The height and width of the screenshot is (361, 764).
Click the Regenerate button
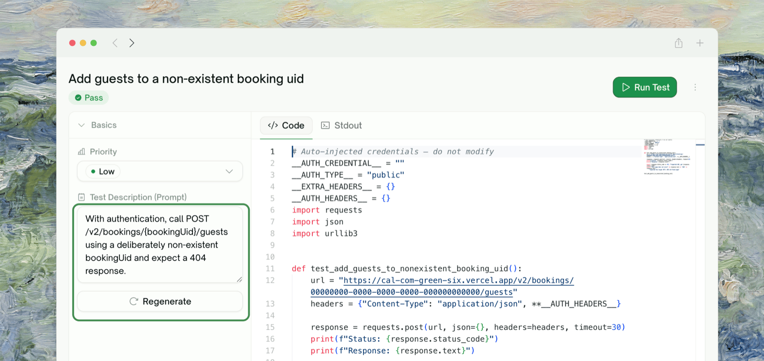click(x=160, y=301)
